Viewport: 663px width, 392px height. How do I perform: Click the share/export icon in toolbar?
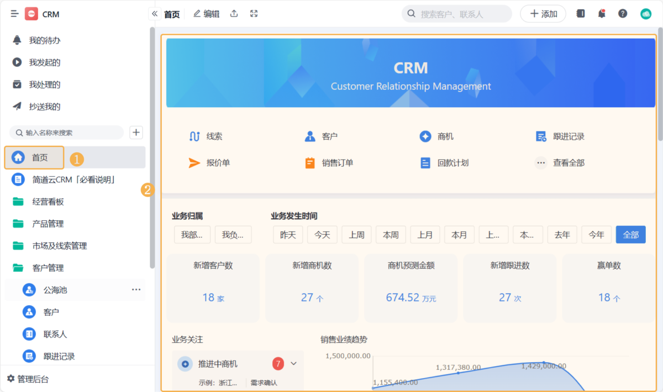(234, 14)
